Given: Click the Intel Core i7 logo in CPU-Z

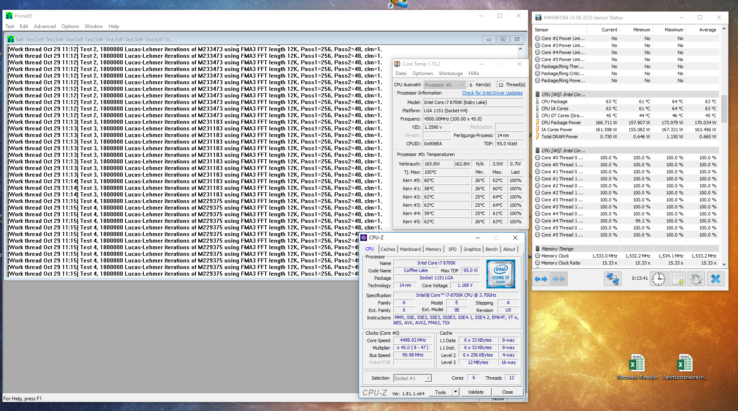Looking at the screenshot, I should pos(501,274).
